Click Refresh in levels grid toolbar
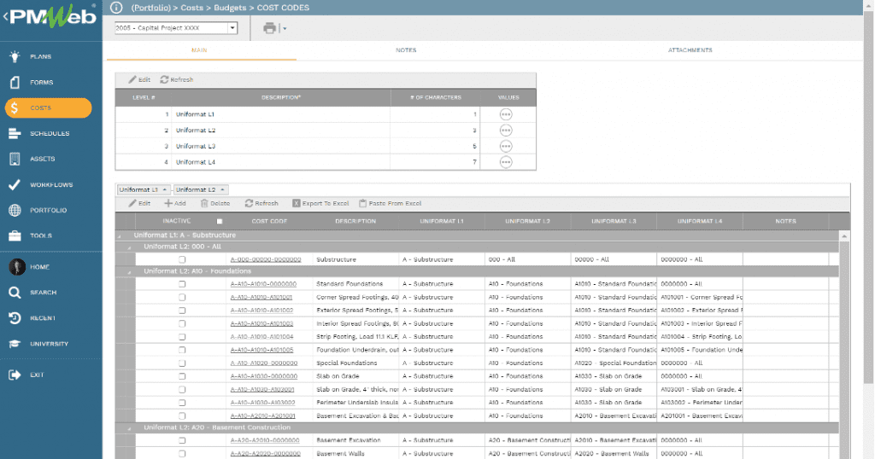 click(177, 79)
